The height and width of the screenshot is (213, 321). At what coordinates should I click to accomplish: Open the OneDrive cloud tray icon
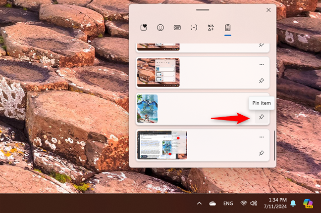(213, 204)
